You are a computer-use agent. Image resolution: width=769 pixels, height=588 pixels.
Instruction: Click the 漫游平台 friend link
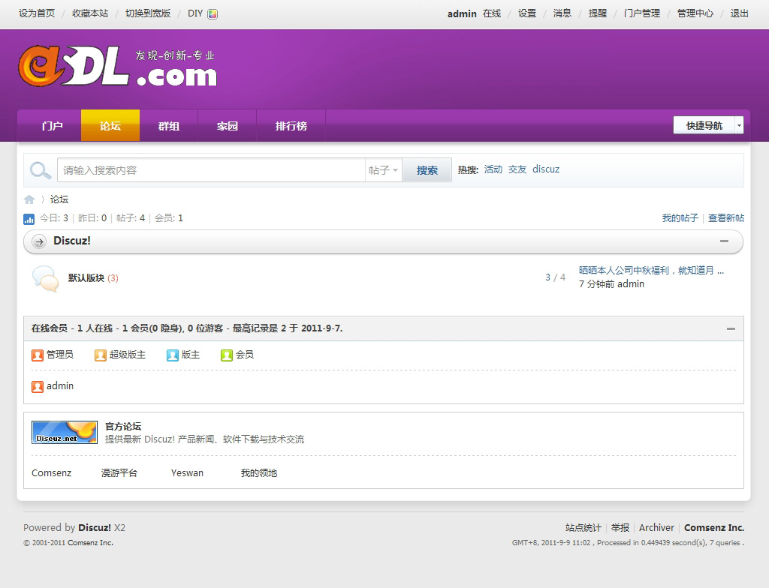click(x=119, y=472)
